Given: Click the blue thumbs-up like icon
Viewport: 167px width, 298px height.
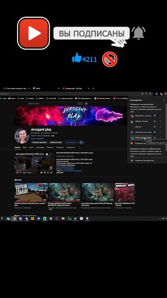Looking at the screenshot, I should coord(77,58).
